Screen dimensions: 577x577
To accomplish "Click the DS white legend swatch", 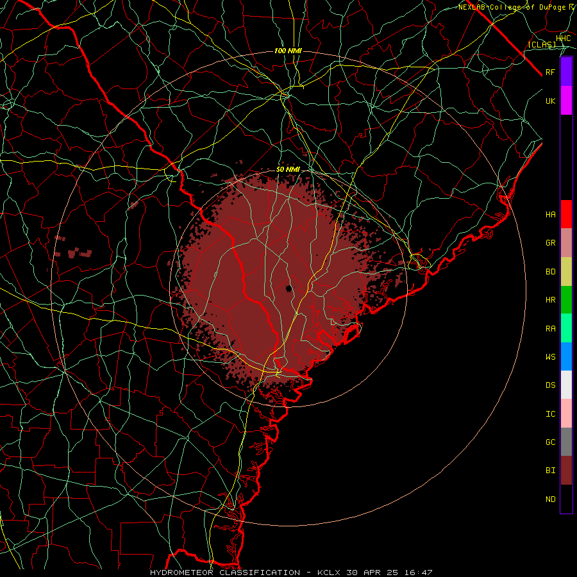I will point(566,385).
